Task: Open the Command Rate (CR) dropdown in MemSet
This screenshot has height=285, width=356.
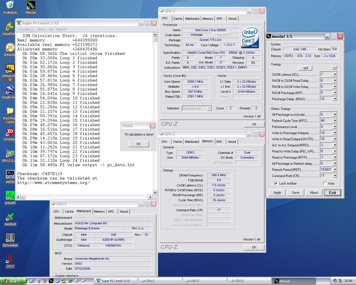Action: (335, 176)
